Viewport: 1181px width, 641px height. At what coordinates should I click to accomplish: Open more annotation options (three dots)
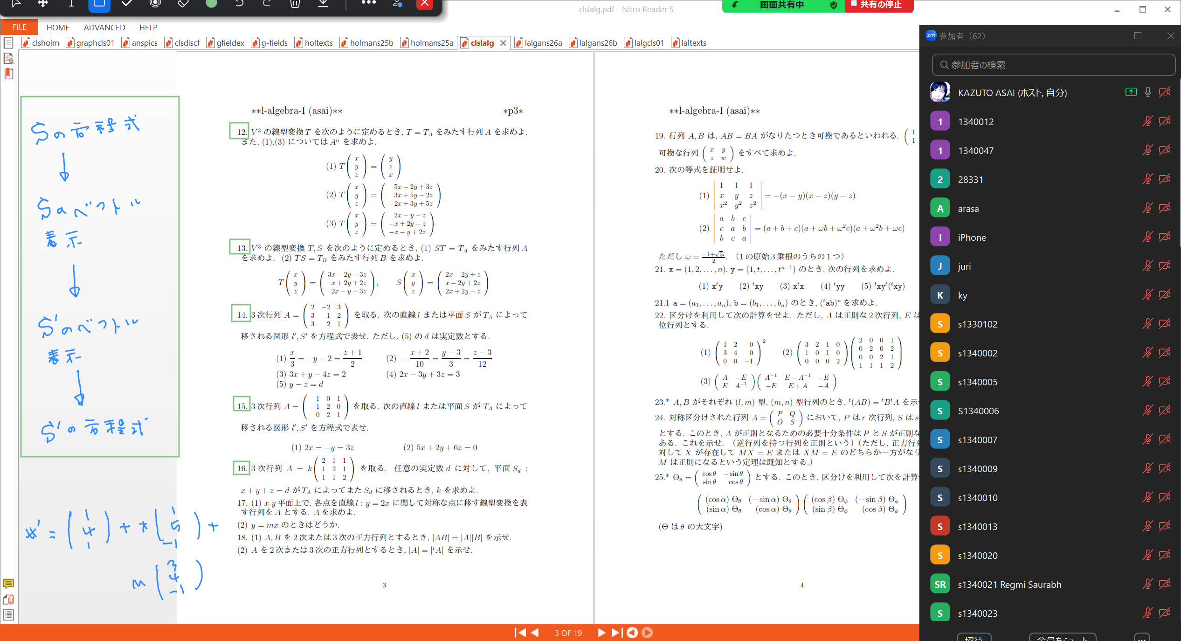pyautogui.click(x=368, y=3)
